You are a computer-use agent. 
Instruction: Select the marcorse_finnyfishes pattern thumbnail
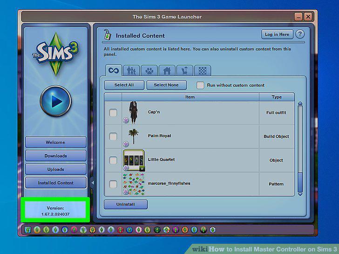point(134,184)
